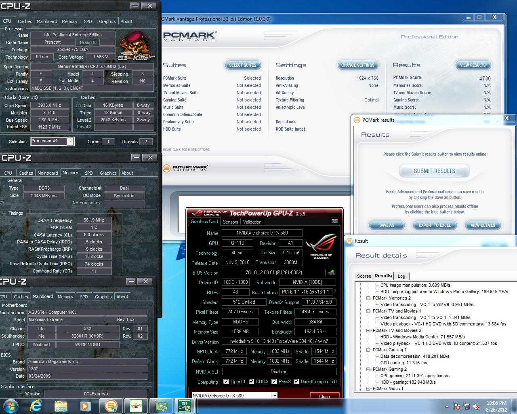Select CPU gaming: 2111.391 operations/s row
Image resolution: width=517 pixels, height=414 pixels.
pyautogui.click(x=415, y=376)
